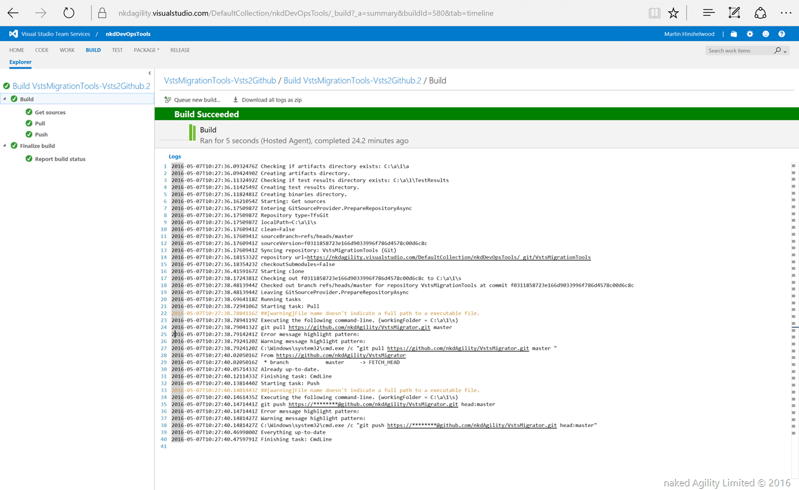This screenshot has width=799, height=490.
Task: Collapse the Build tree node
Action: click(x=5, y=99)
